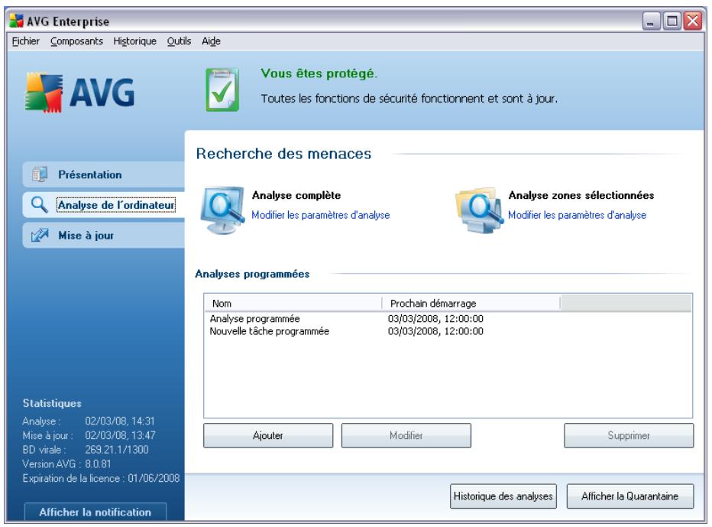
Task: Click the Mise à jour statistic 02/03/08, 13:47
Action: (x=121, y=435)
